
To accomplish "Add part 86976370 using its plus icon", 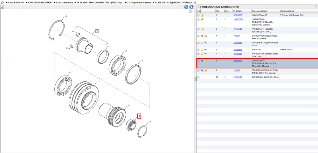I will [198, 61].
